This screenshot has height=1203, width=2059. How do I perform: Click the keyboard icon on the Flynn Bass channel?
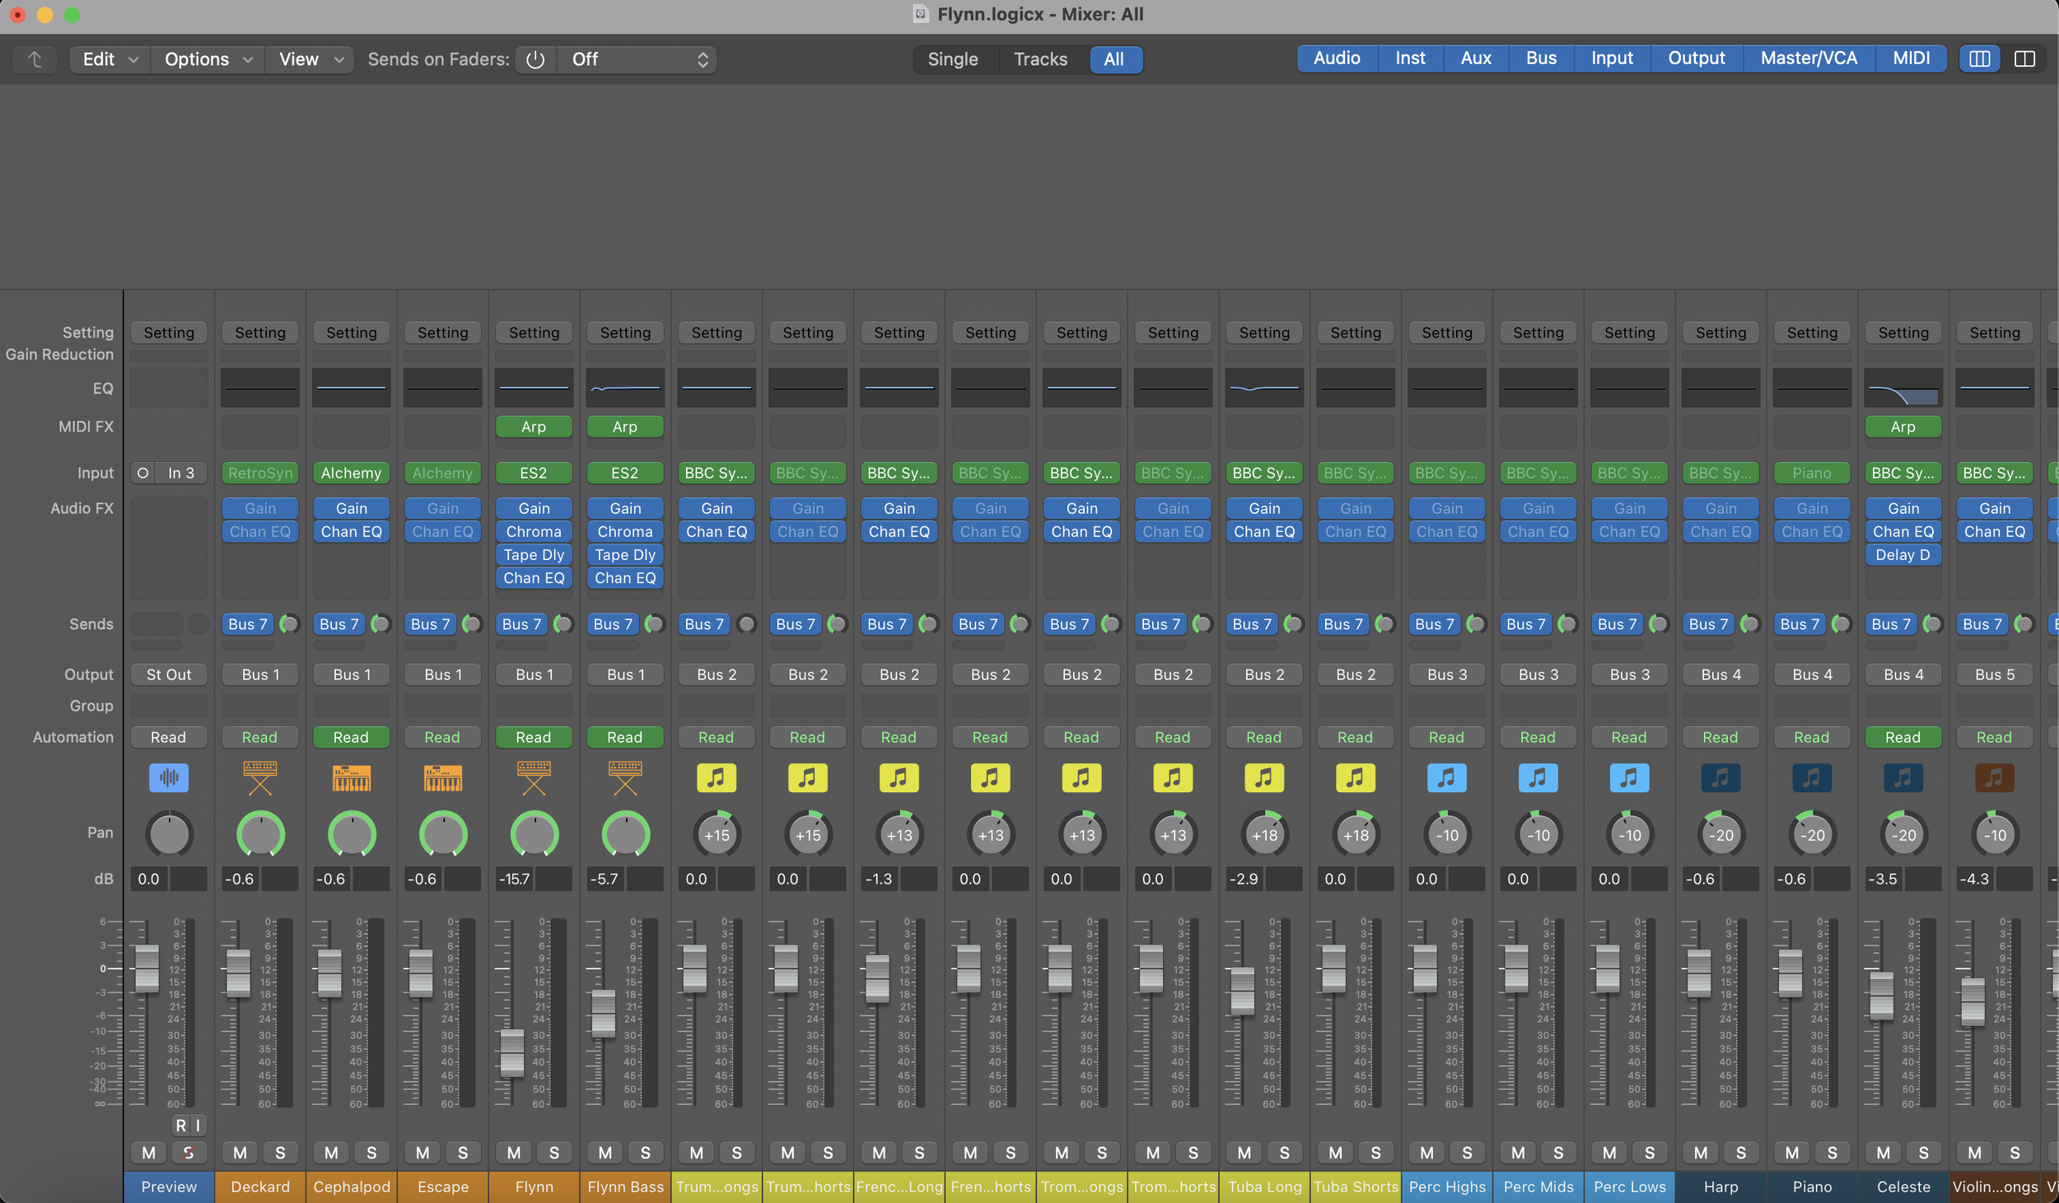click(x=625, y=776)
